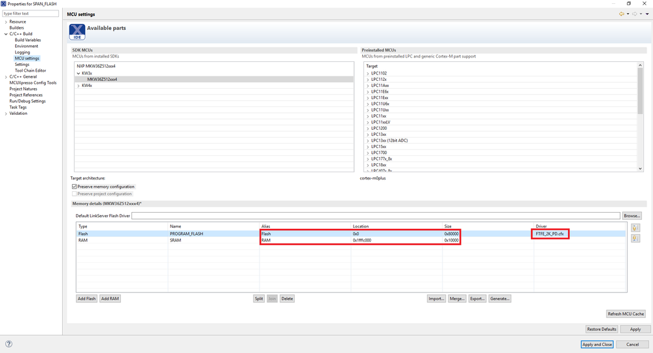The height and width of the screenshot is (353, 653).
Task: Click the Target list scroll down arrow
Action: tap(640, 169)
